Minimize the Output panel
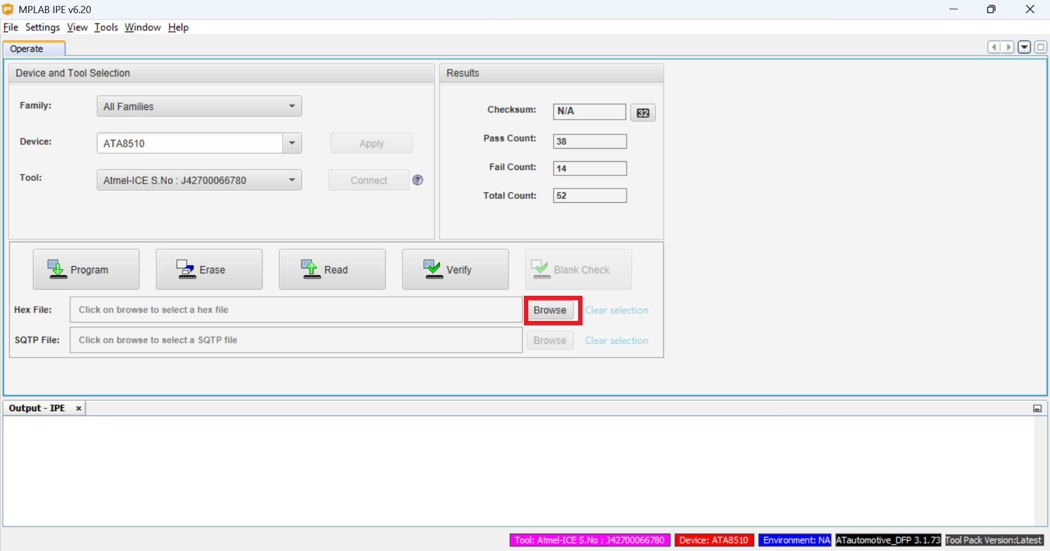Screen dimensions: 1050x551 tap(1037, 408)
